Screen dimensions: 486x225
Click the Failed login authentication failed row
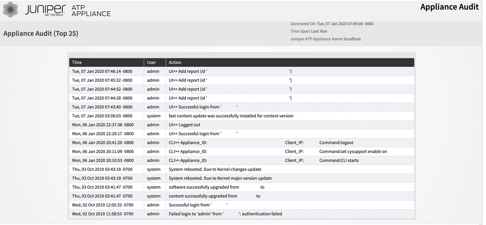[225, 214]
